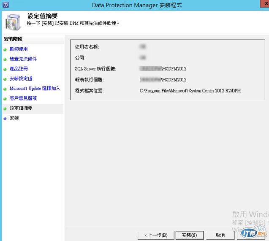The height and width of the screenshot is (241, 269).
Task: Click the 報表執行個體 label
Action: [89, 80]
